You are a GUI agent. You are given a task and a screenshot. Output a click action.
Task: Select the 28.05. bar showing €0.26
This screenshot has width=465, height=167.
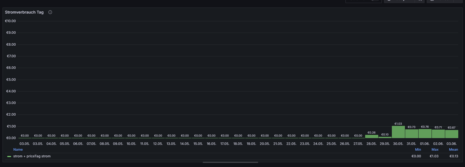[372, 136]
